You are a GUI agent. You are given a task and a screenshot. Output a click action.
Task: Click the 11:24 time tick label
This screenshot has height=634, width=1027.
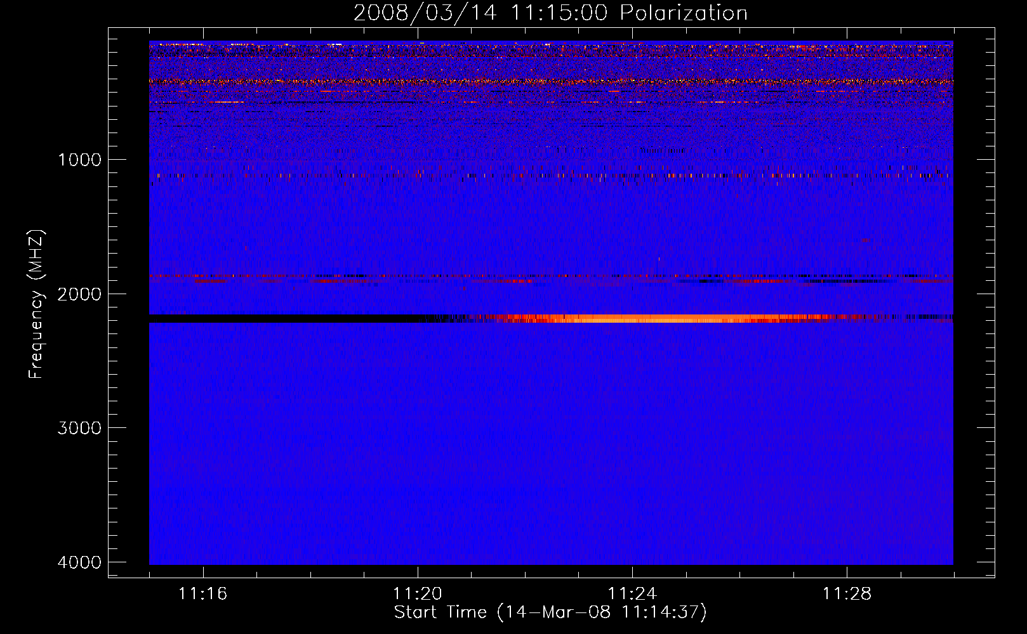tap(632, 594)
